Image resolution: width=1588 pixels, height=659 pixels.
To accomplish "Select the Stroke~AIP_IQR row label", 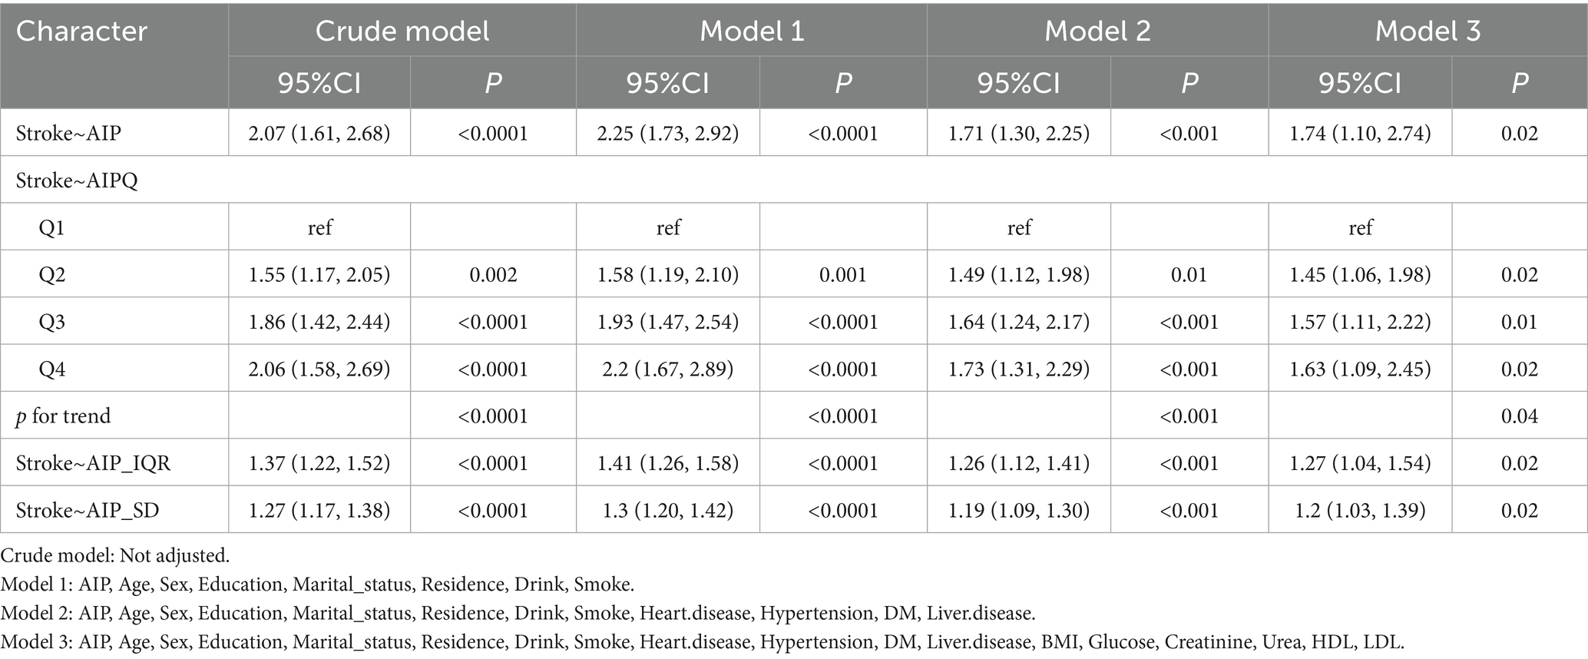I will tap(93, 463).
